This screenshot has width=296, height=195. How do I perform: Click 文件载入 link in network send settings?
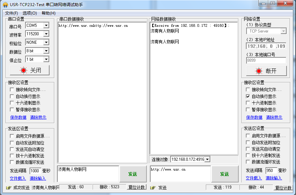coord(254,178)
